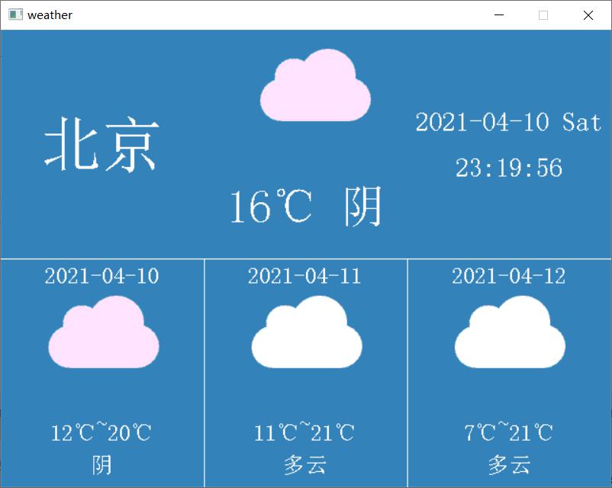
Task: Click the temperature range 7℃~21℃
Action: (508, 432)
